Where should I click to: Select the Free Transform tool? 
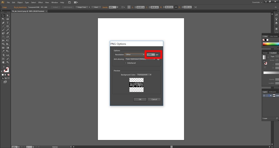pyautogui.click(x=8, y=40)
